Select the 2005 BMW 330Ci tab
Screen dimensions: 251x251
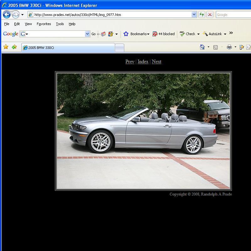[68, 48]
